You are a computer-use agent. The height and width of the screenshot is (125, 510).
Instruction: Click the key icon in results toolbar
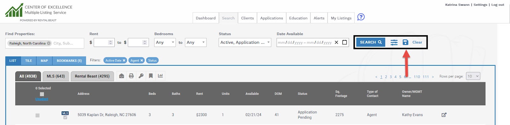coord(141,76)
